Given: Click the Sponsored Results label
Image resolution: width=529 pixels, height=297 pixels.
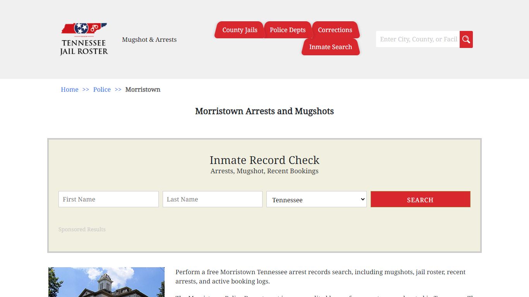Looking at the screenshot, I should click(x=82, y=229).
